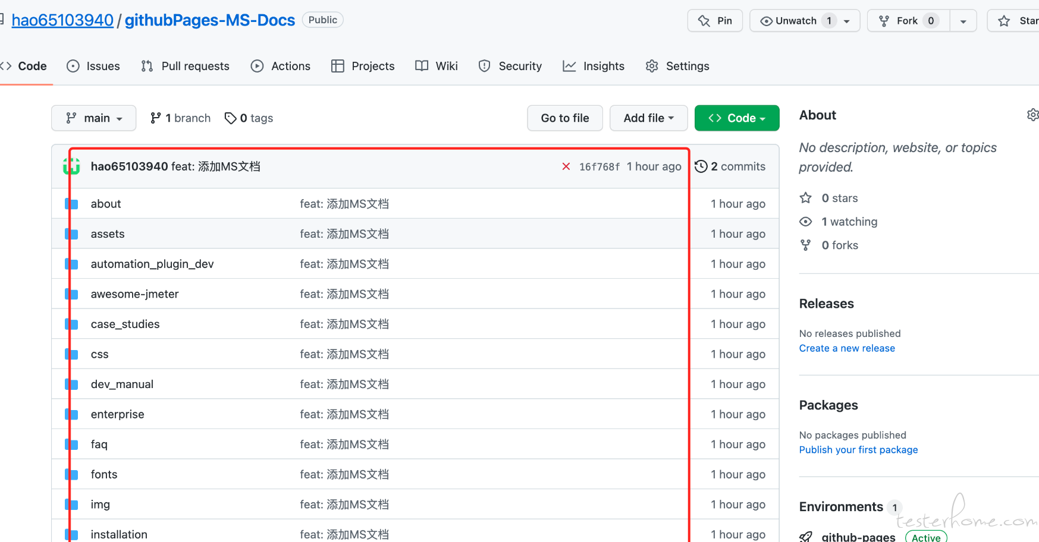Click the hao65103940 avatar icon
The image size is (1039, 542).
(71, 166)
